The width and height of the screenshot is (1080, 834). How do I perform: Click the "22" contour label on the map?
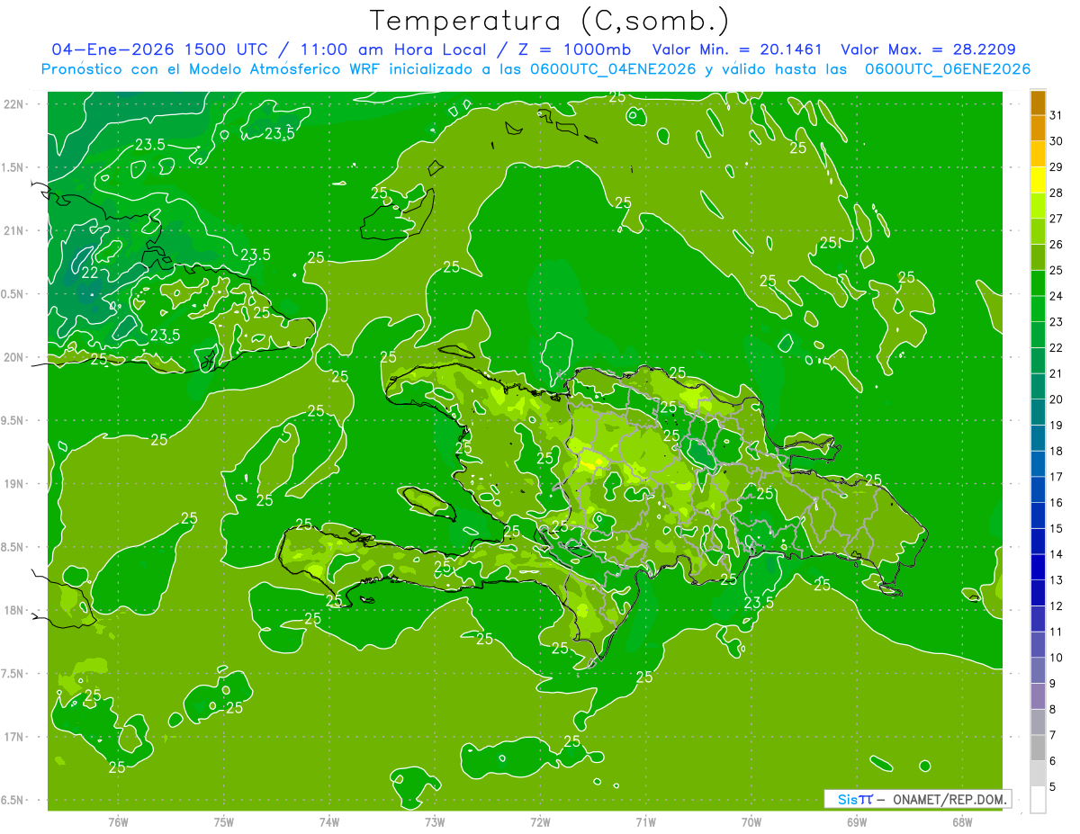pyautogui.click(x=90, y=273)
